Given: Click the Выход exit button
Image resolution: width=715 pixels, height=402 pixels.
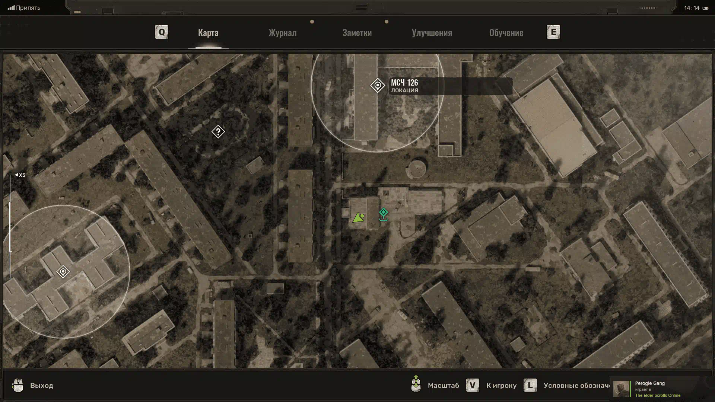Looking at the screenshot, I should [x=41, y=385].
